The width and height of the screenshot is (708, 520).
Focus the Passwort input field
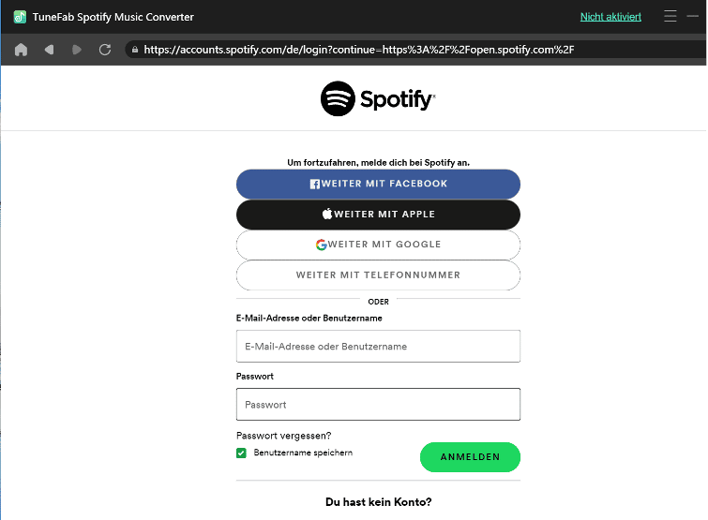pos(378,405)
